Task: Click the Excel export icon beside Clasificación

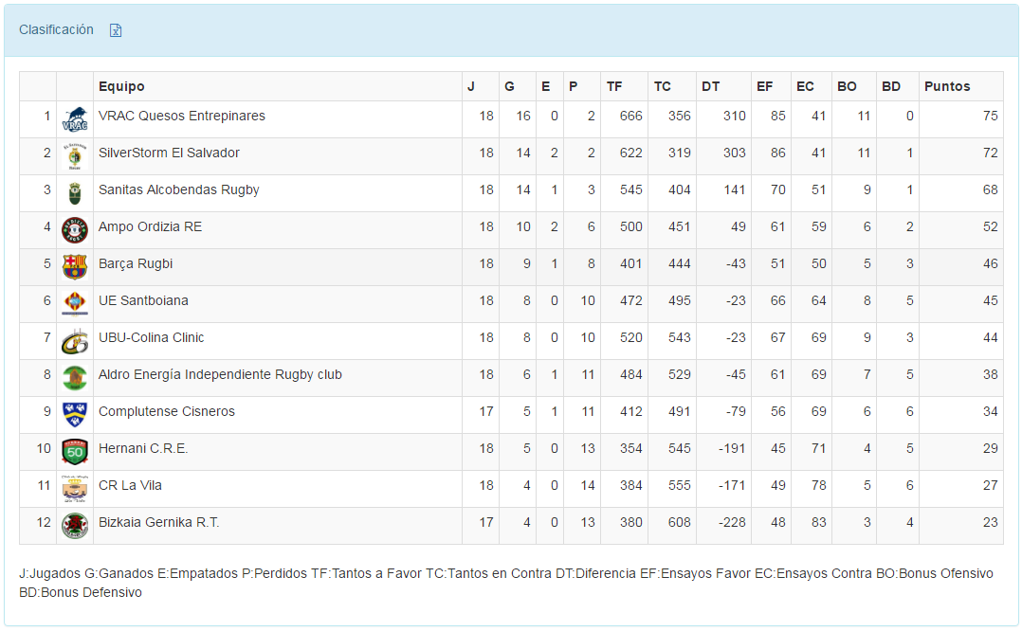Action: (x=116, y=30)
